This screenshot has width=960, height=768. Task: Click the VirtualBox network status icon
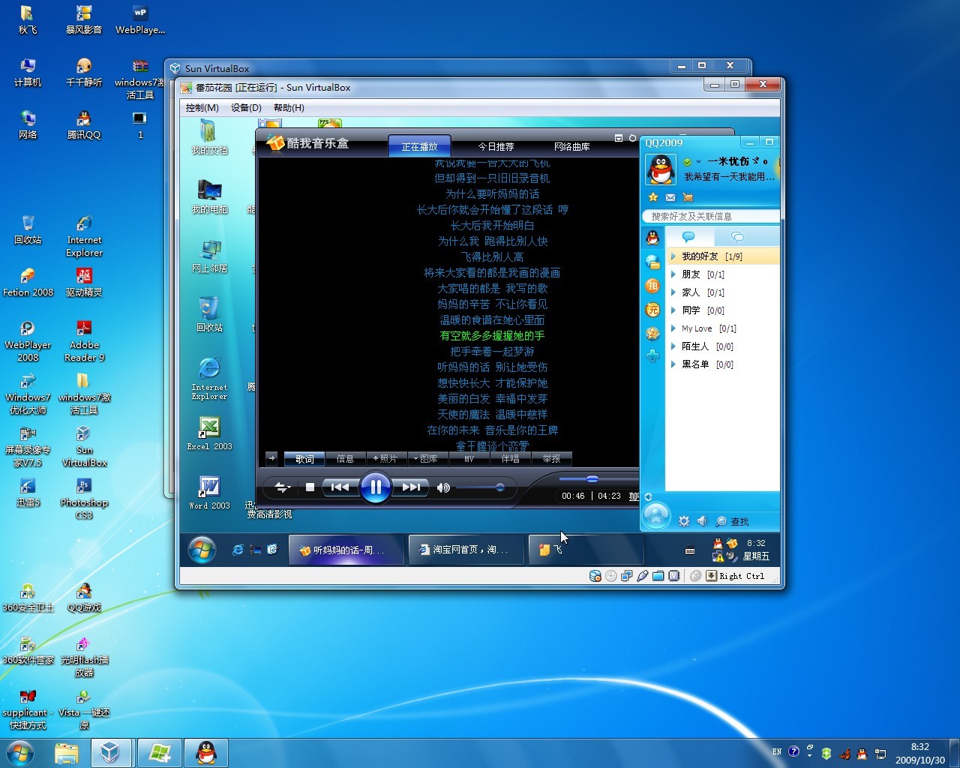pyautogui.click(x=627, y=576)
